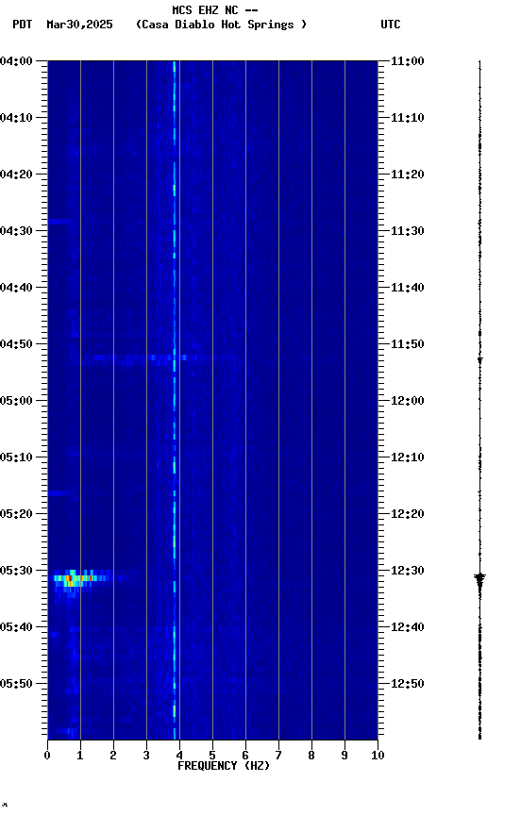The image size is (521, 815).
Task: Click the 'UTC' timezone label
Action: (x=391, y=25)
